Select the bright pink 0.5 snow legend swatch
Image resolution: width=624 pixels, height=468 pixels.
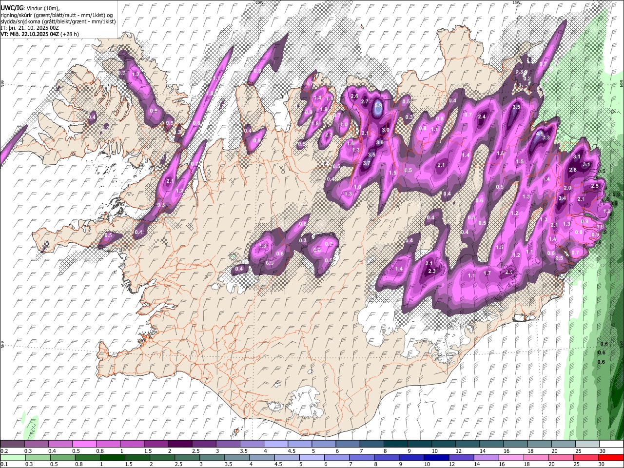click(x=84, y=444)
